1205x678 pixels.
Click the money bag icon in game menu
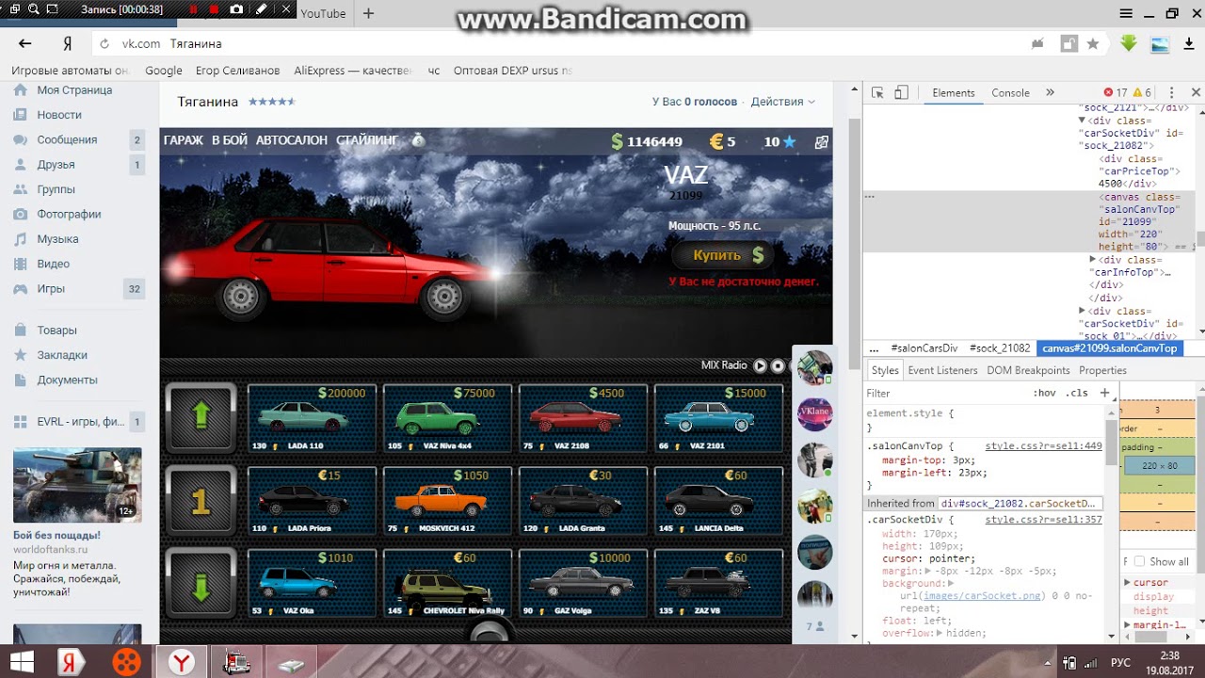(x=417, y=140)
